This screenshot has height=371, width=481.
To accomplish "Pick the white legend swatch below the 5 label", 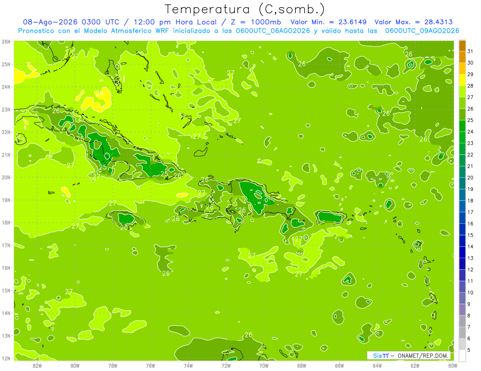I will point(462,355).
